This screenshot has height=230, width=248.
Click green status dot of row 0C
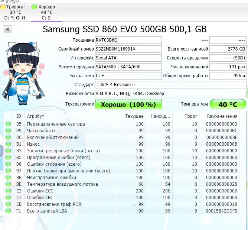8,137
